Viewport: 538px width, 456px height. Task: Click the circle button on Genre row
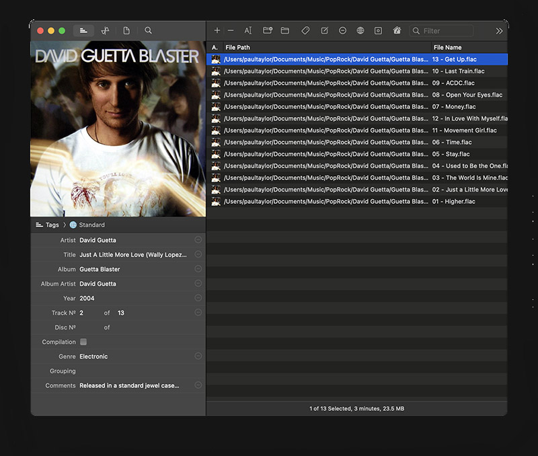pyautogui.click(x=198, y=356)
